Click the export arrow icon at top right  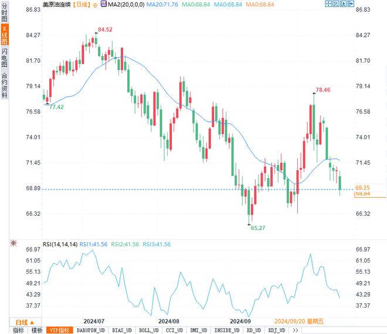coord(351,4)
